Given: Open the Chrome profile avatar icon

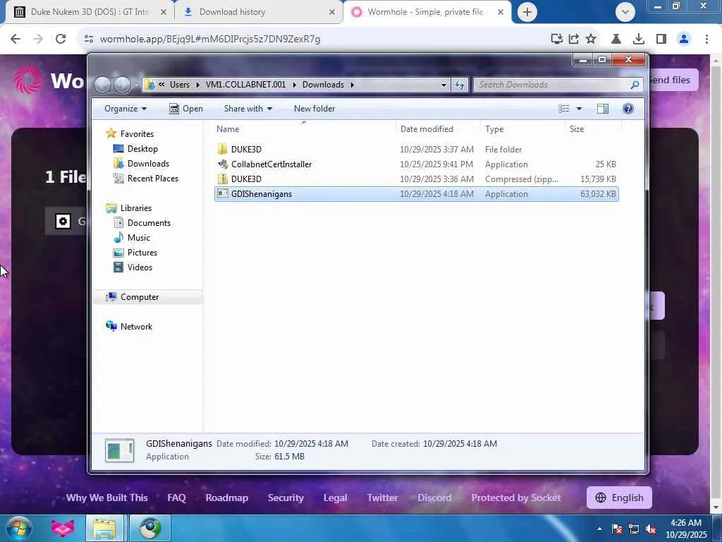Looking at the screenshot, I should (x=684, y=39).
